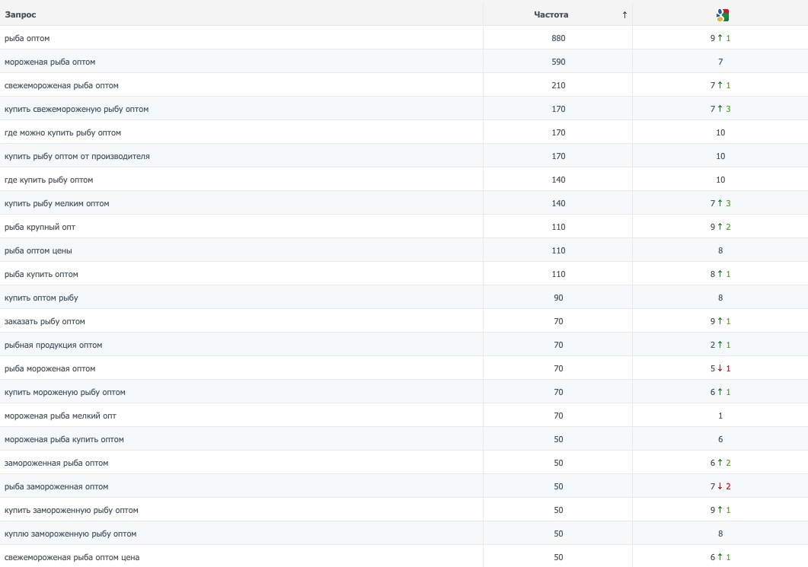Click query 'свежемороженая рыба оптом'
This screenshot has height=567, width=808.
(x=62, y=85)
